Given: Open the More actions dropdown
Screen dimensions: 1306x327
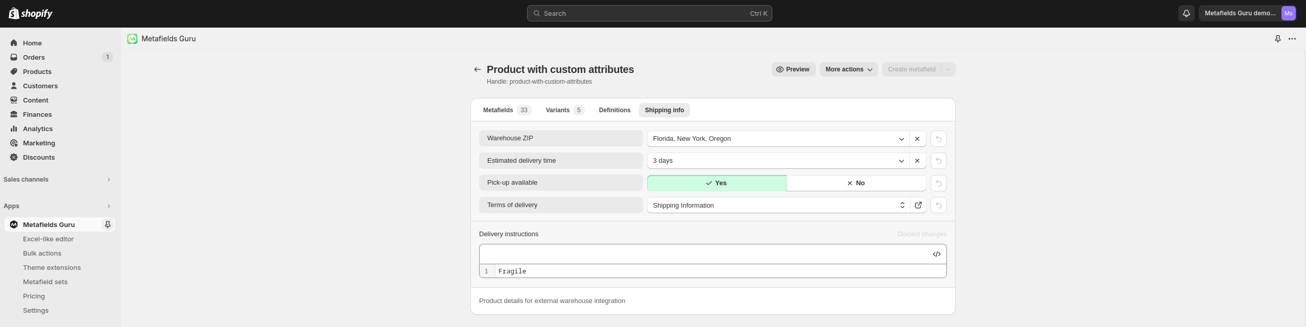Looking at the screenshot, I should tap(848, 69).
